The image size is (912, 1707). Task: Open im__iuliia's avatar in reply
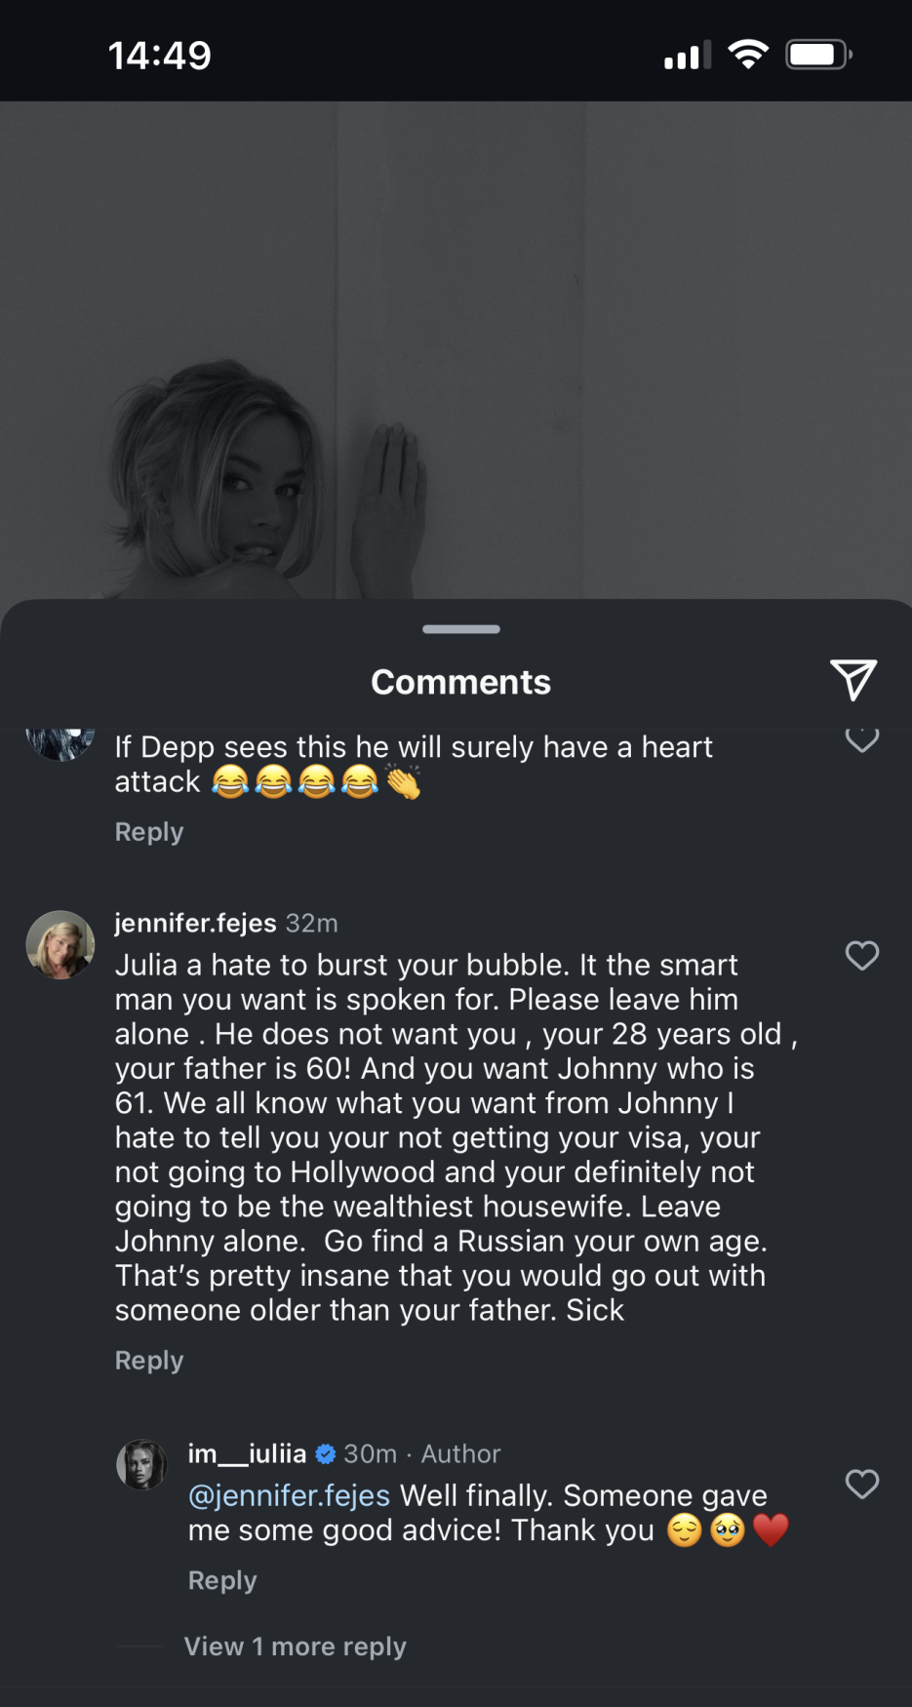point(142,1464)
